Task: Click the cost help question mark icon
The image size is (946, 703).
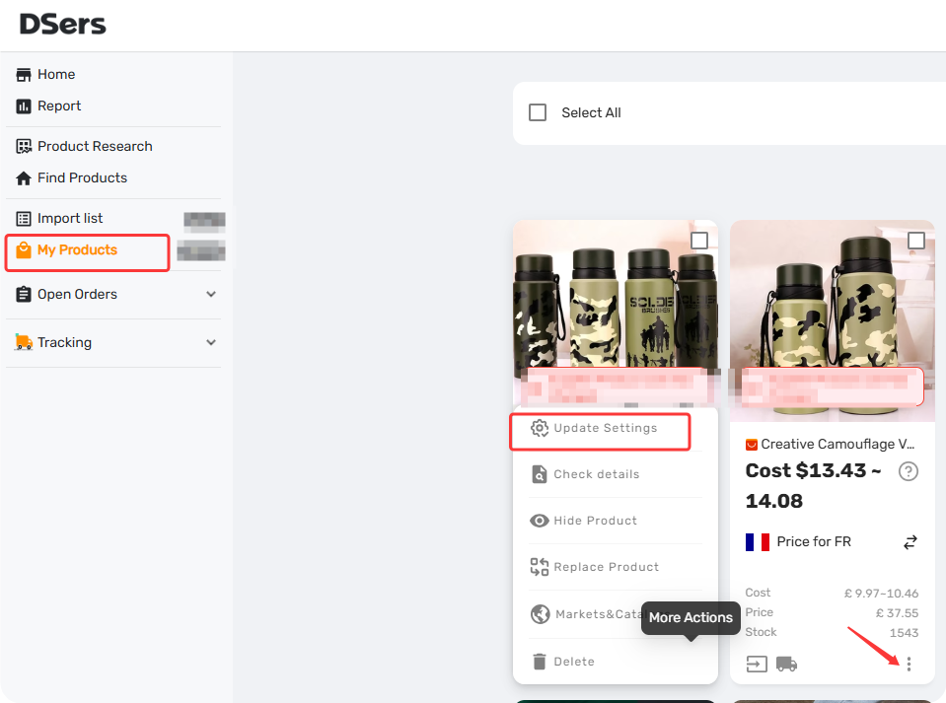Action: pyautogui.click(x=908, y=471)
